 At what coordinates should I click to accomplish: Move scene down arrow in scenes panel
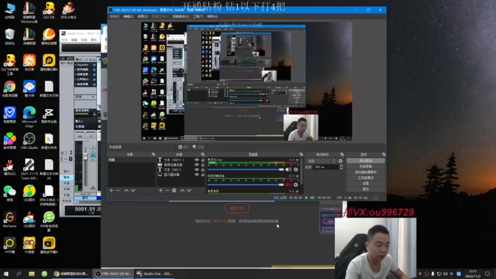click(x=133, y=190)
